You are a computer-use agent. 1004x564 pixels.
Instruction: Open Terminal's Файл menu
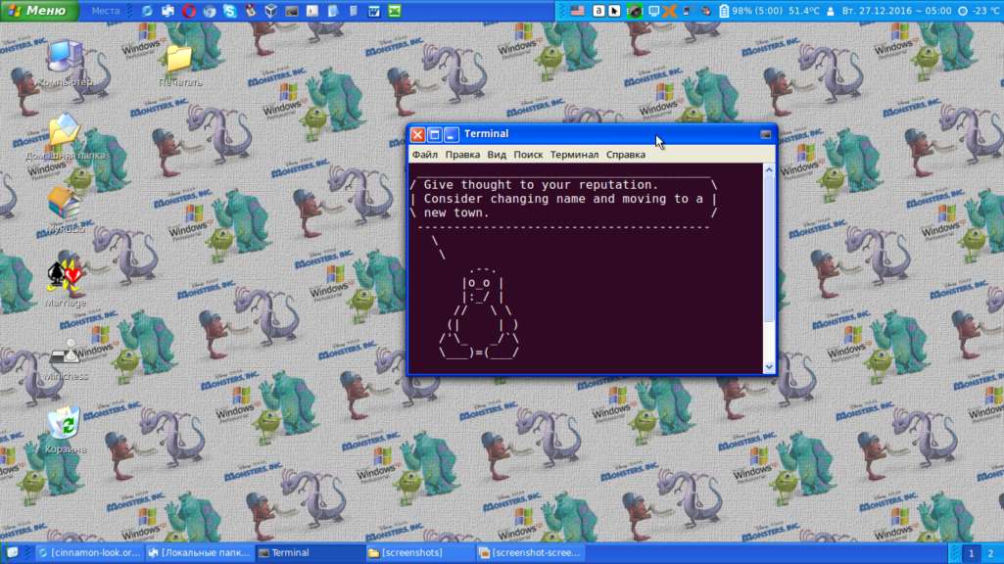pos(424,155)
